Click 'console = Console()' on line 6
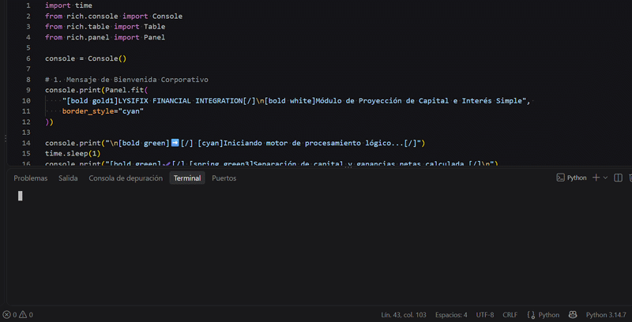The height and width of the screenshot is (322, 632). [86, 58]
